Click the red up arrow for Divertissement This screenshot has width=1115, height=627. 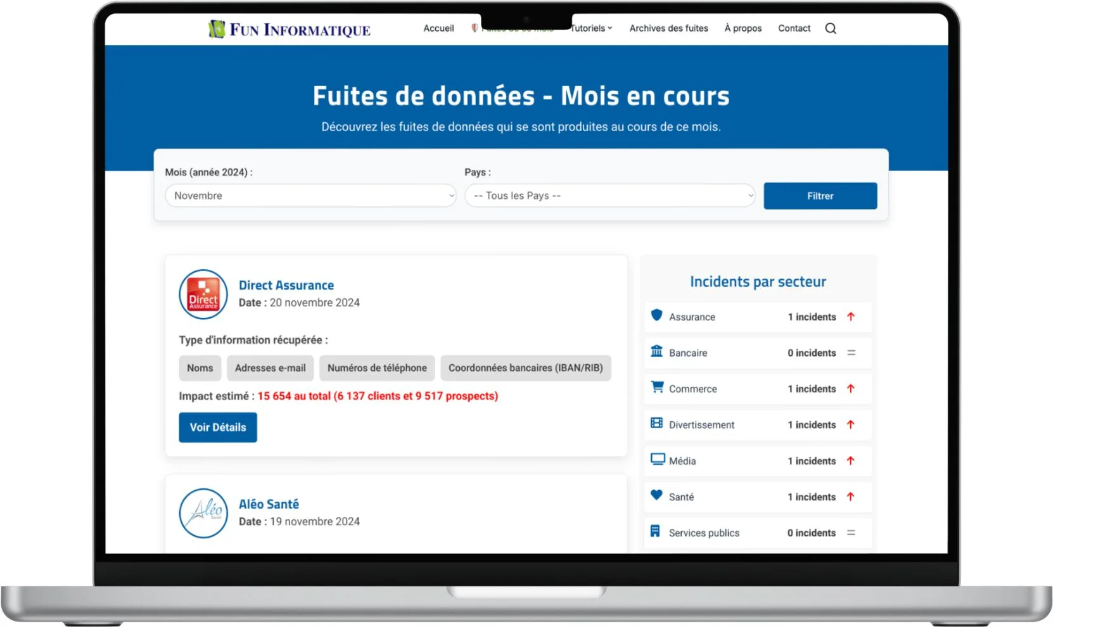click(851, 425)
